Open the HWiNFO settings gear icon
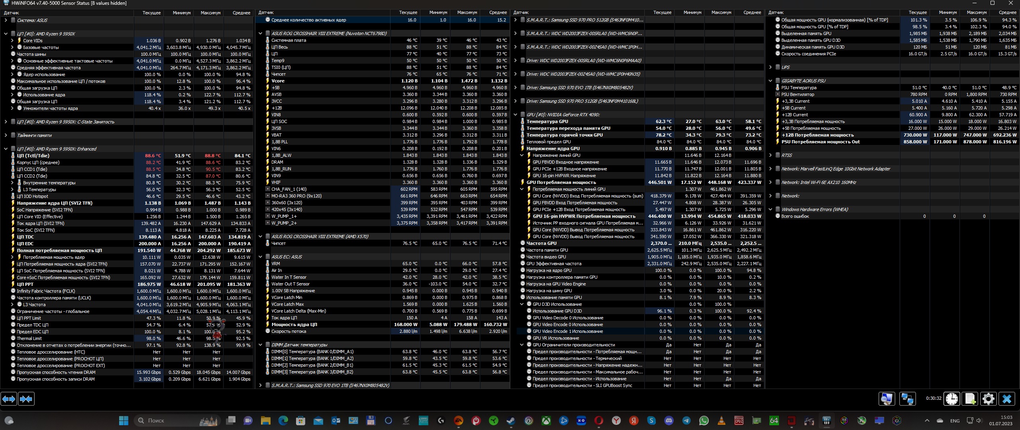This screenshot has height=430, width=1020. (988, 399)
